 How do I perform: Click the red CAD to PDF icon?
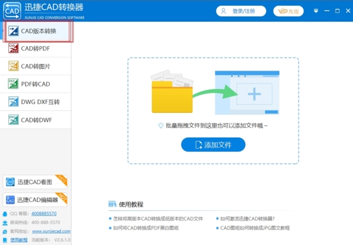click(14, 48)
